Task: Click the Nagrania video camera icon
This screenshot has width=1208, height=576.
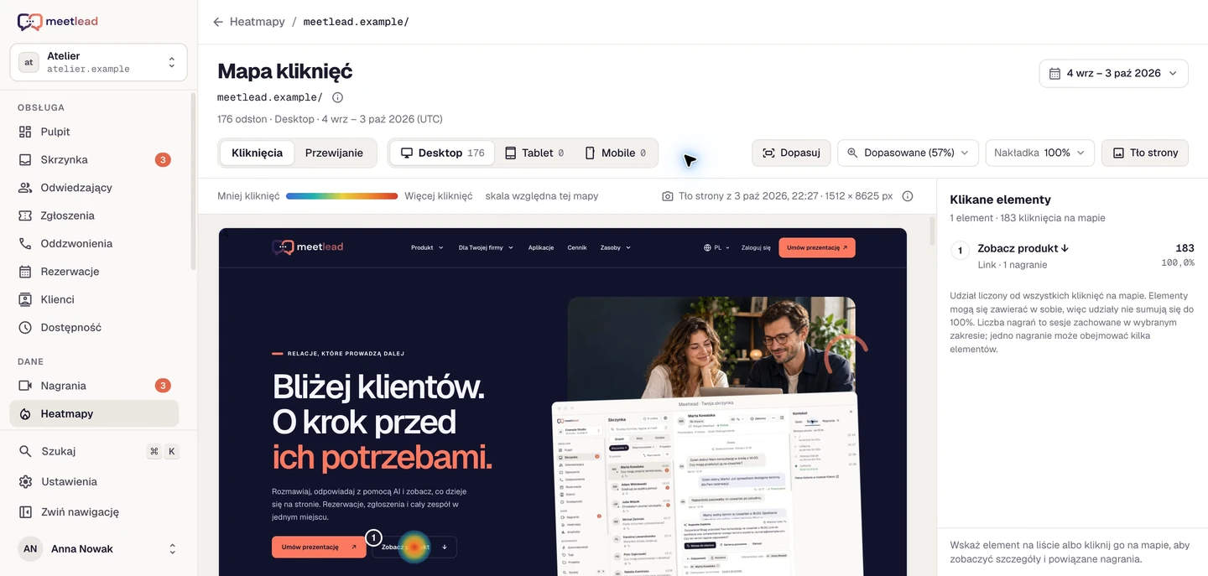Action: coord(25,386)
